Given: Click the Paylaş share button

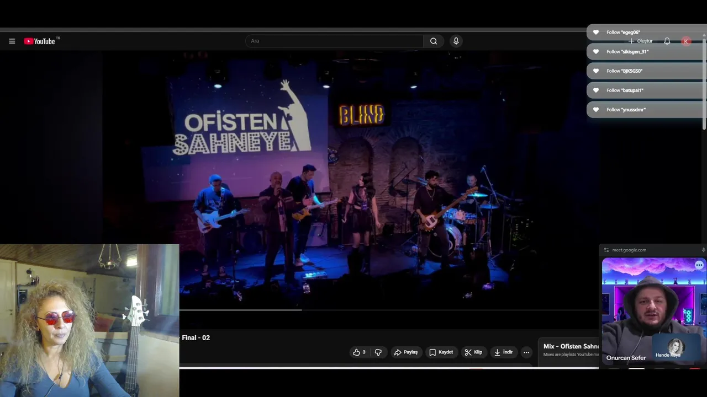Looking at the screenshot, I should tap(406, 352).
